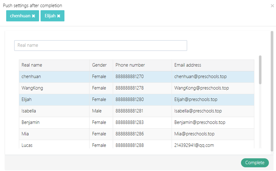Click email WangKong@preschools.top
Screen dimensions: 276x171
(x=202, y=88)
